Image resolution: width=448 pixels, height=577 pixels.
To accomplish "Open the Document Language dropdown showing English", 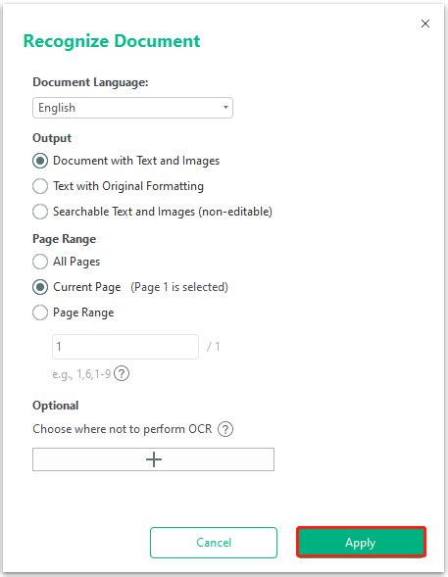I will 132,108.
